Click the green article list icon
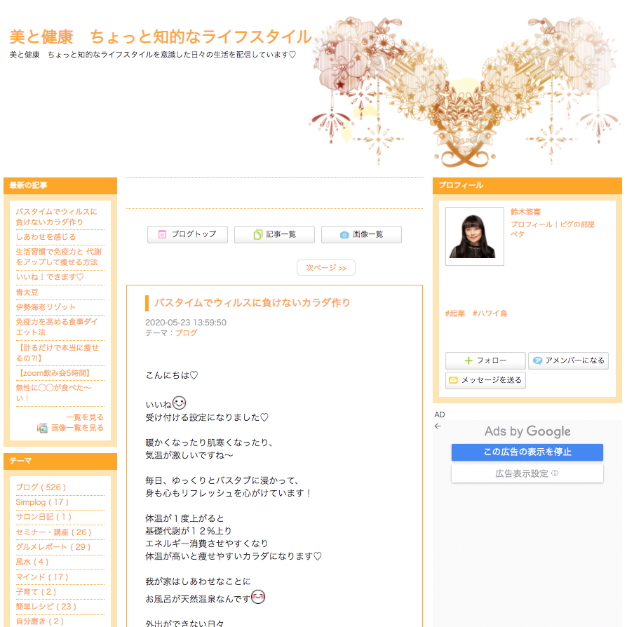Image resolution: width=627 pixels, height=627 pixels. point(258,235)
